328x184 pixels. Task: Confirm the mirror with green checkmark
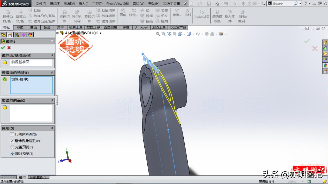point(3,47)
